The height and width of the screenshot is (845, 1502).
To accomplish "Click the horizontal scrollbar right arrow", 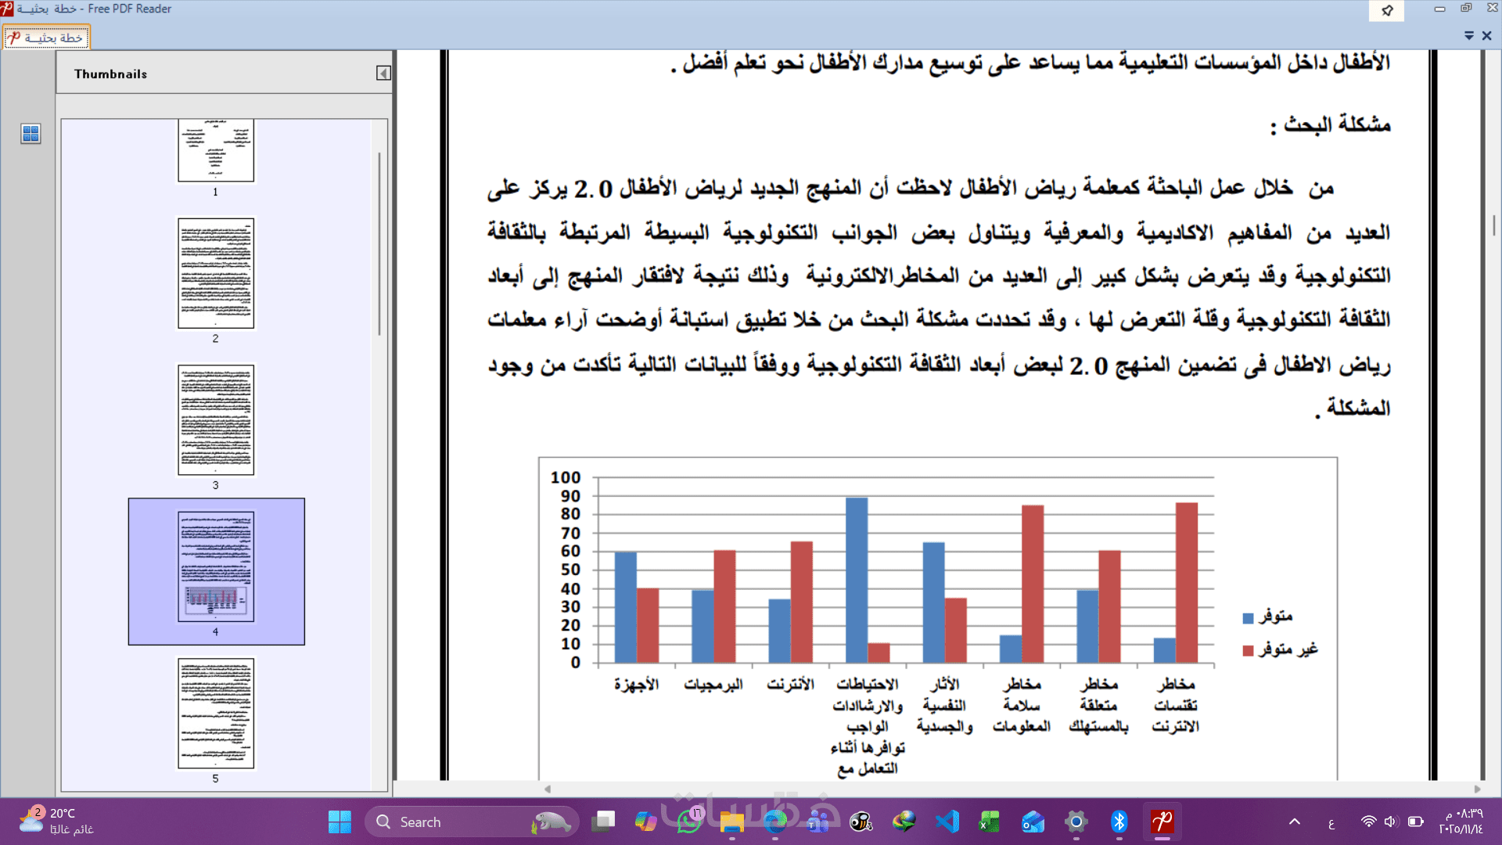I will [1477, 789].
